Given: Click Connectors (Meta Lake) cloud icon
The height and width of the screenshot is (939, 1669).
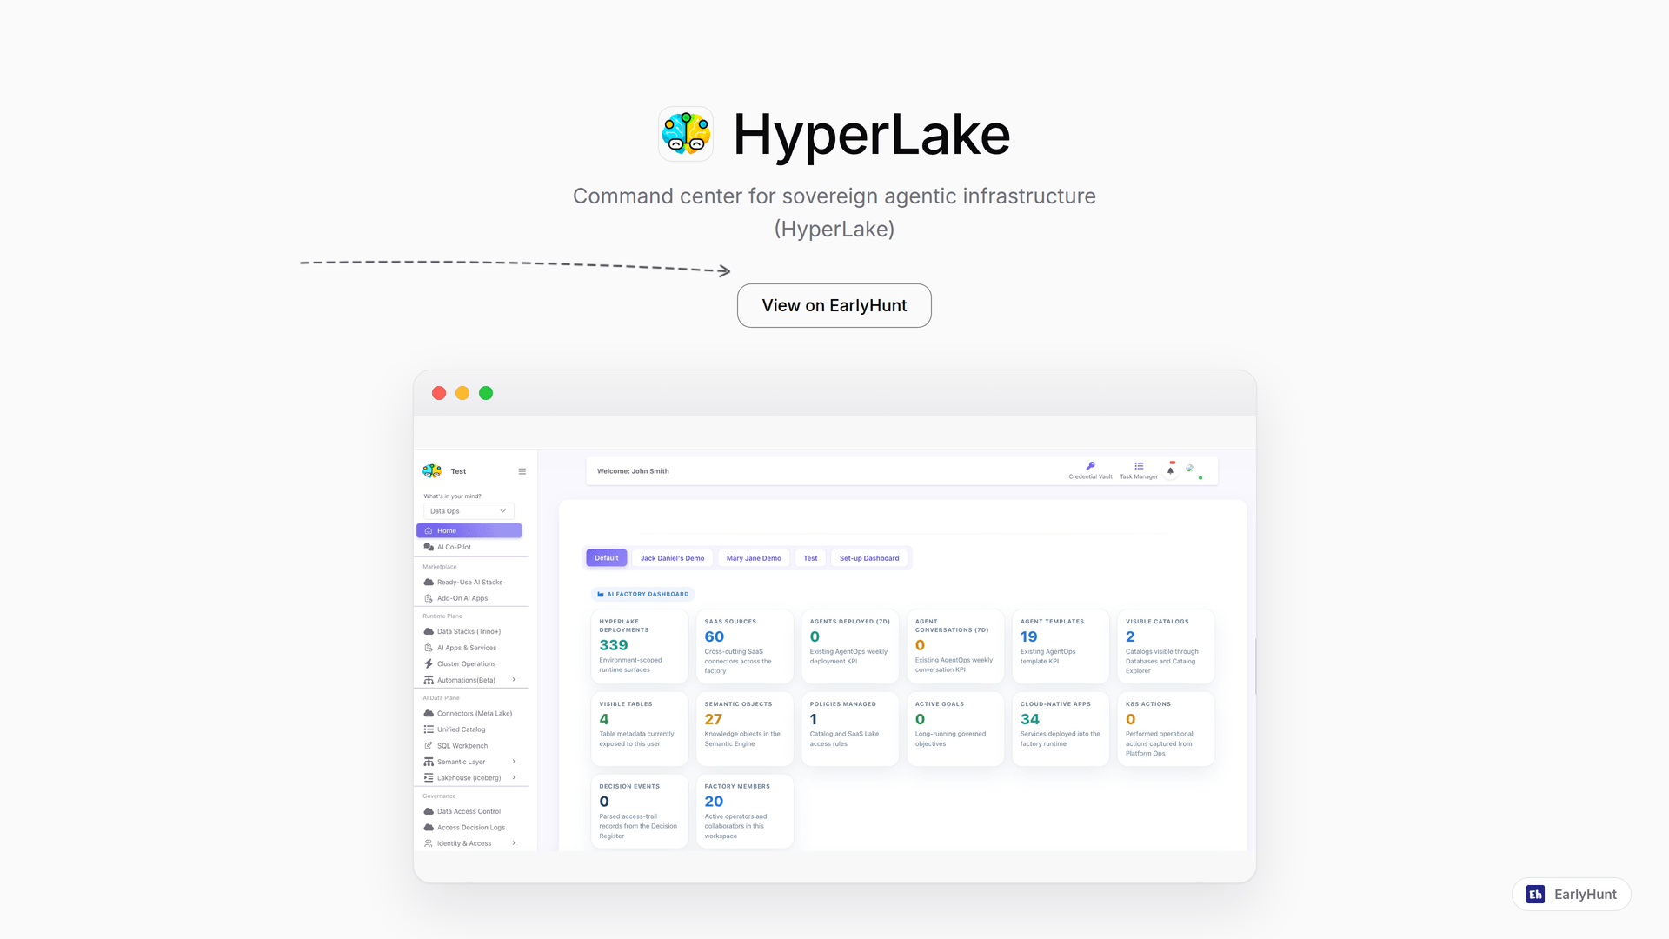Looking at the screenshot, I should (x=429, y=713).
